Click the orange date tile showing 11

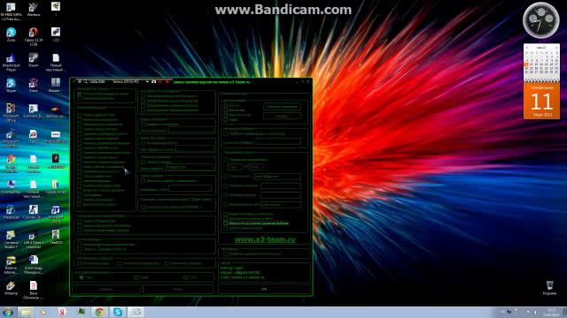(x=541, y=102)
